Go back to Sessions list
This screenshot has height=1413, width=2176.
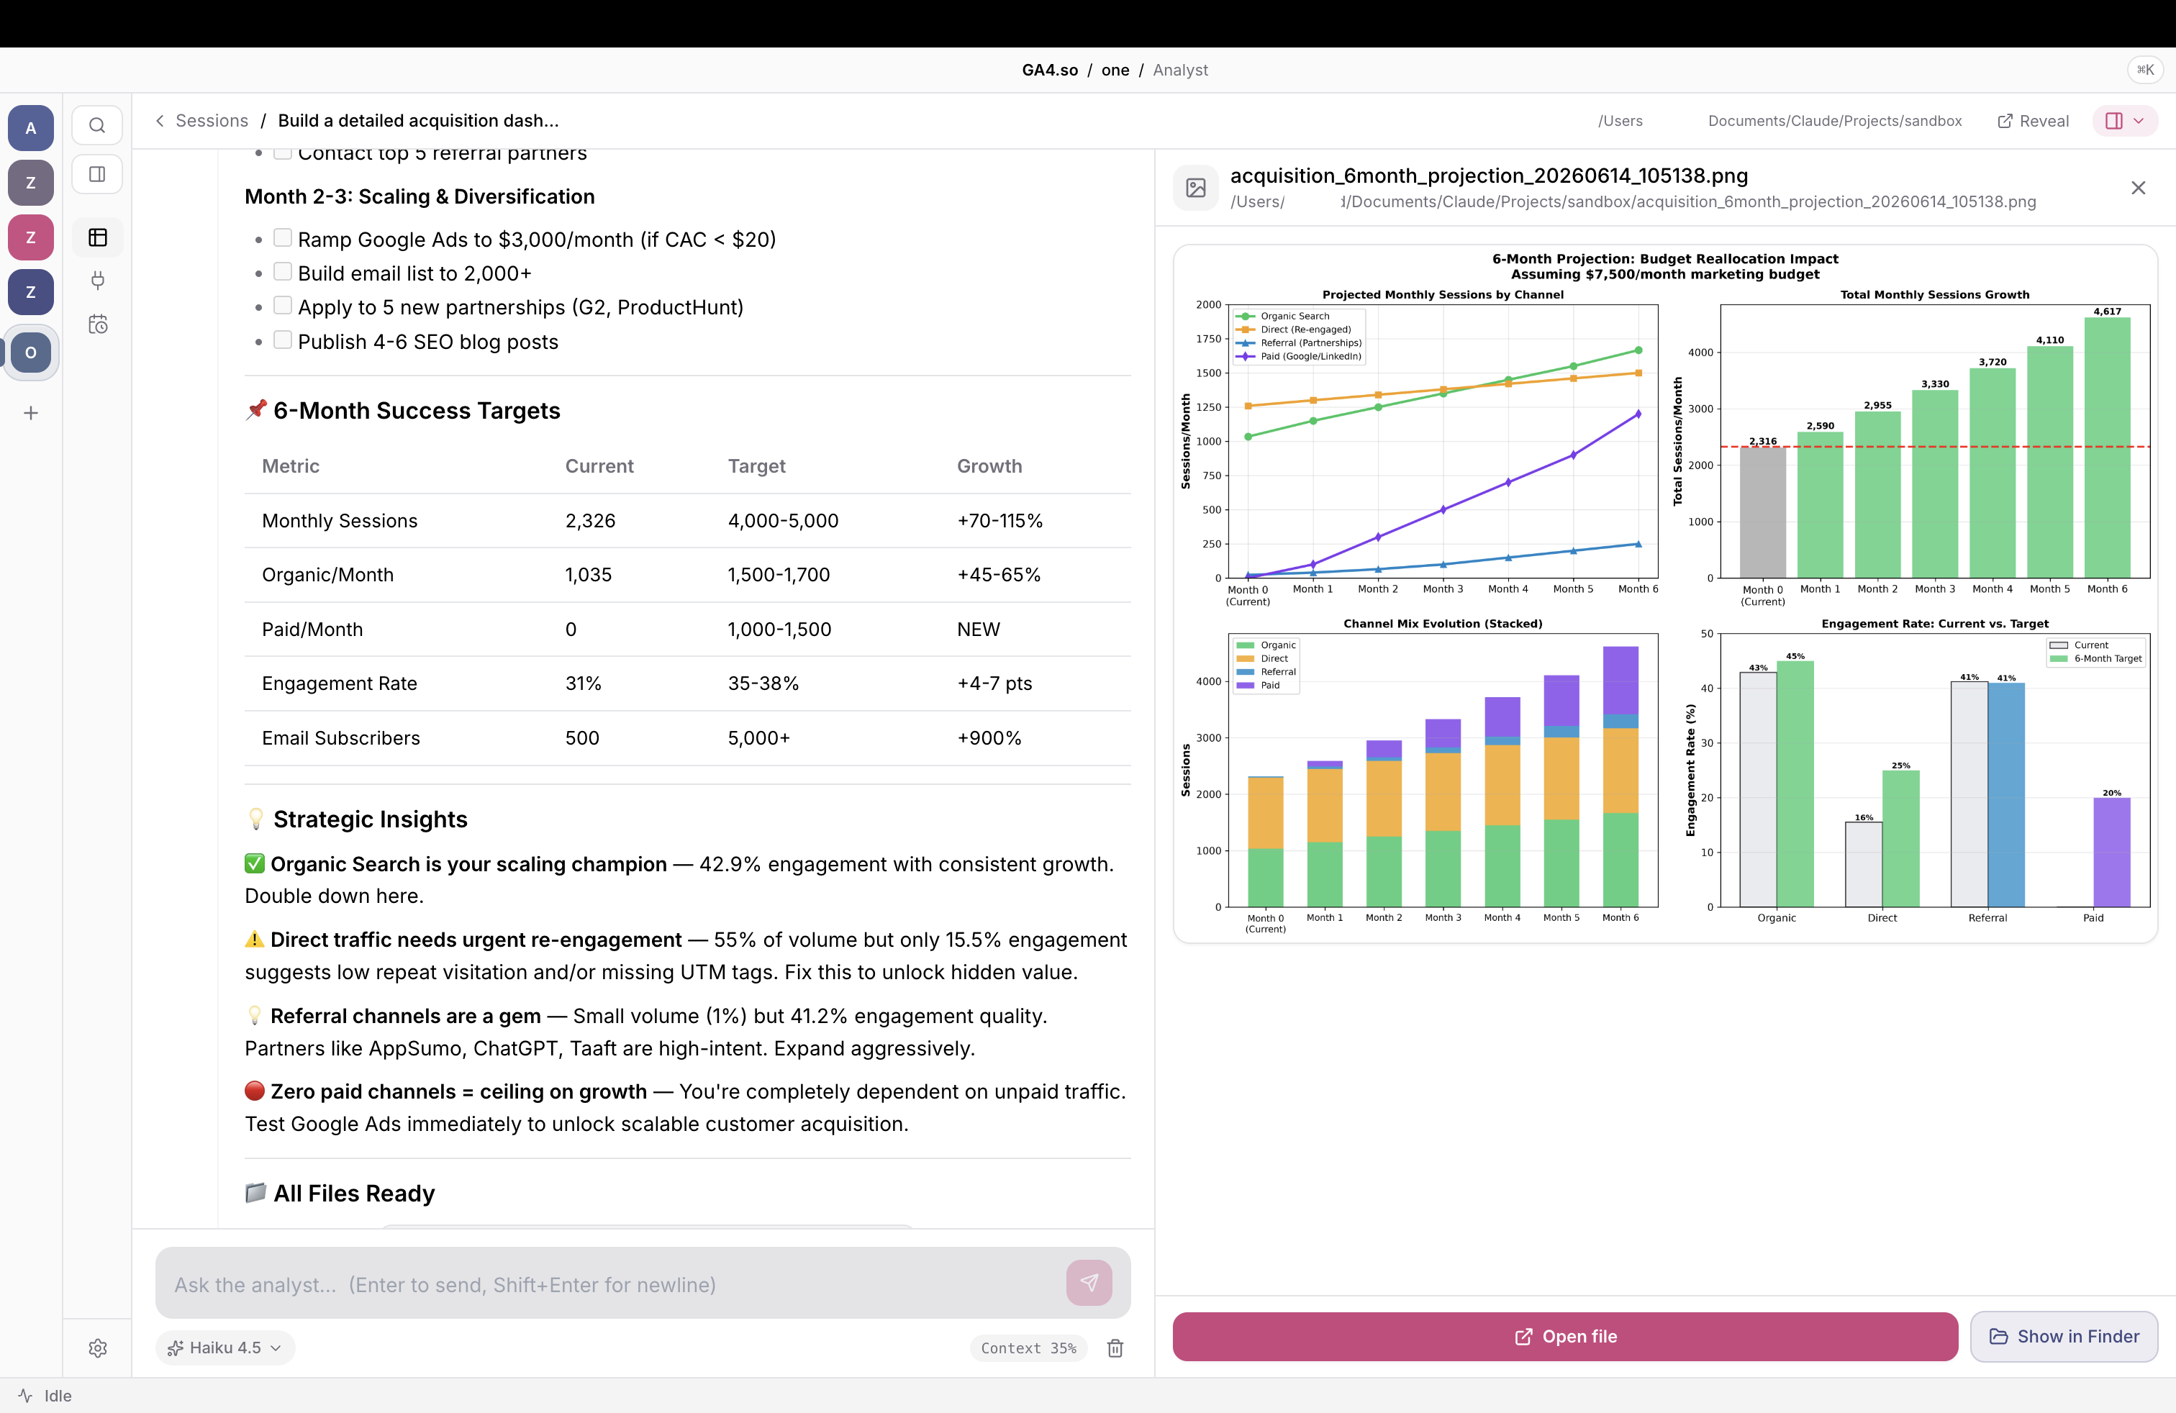(212, 121)
